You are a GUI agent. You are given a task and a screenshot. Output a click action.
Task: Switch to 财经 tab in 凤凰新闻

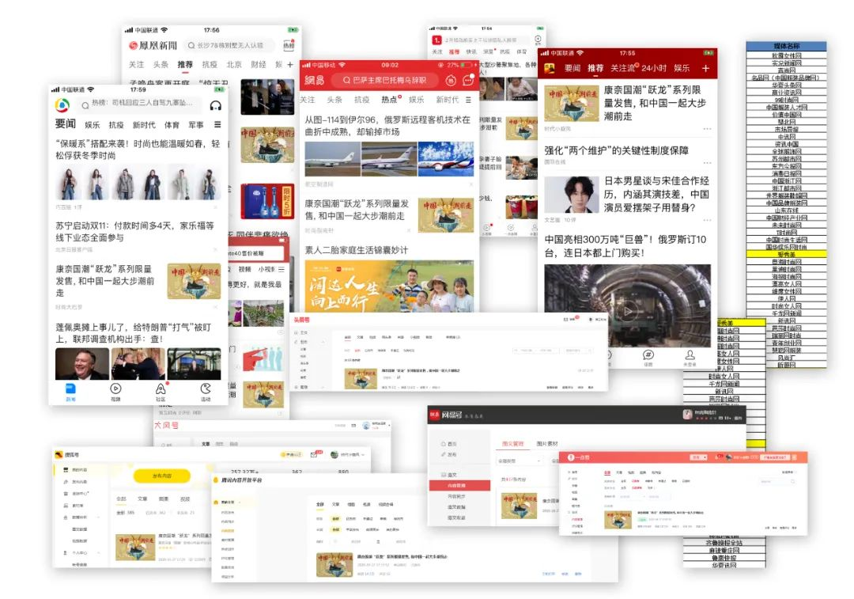pos(258,64)
